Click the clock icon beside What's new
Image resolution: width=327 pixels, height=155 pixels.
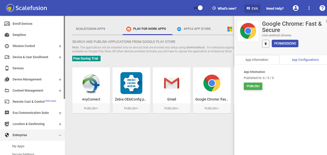pyautogui.click(x=214, y=8)
